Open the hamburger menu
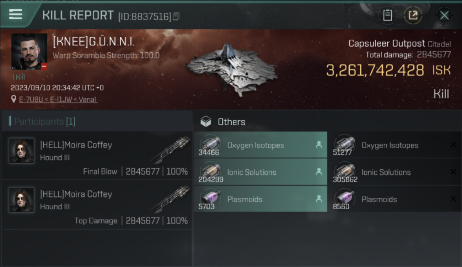The height and width of the screenshot is (267, 462). [16, 14]
